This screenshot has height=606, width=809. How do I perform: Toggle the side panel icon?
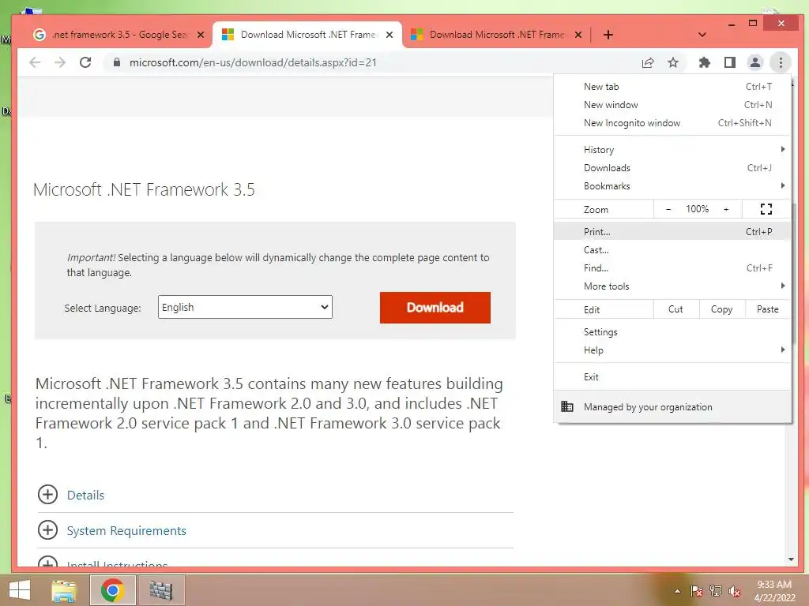click(x=729, y=63)
